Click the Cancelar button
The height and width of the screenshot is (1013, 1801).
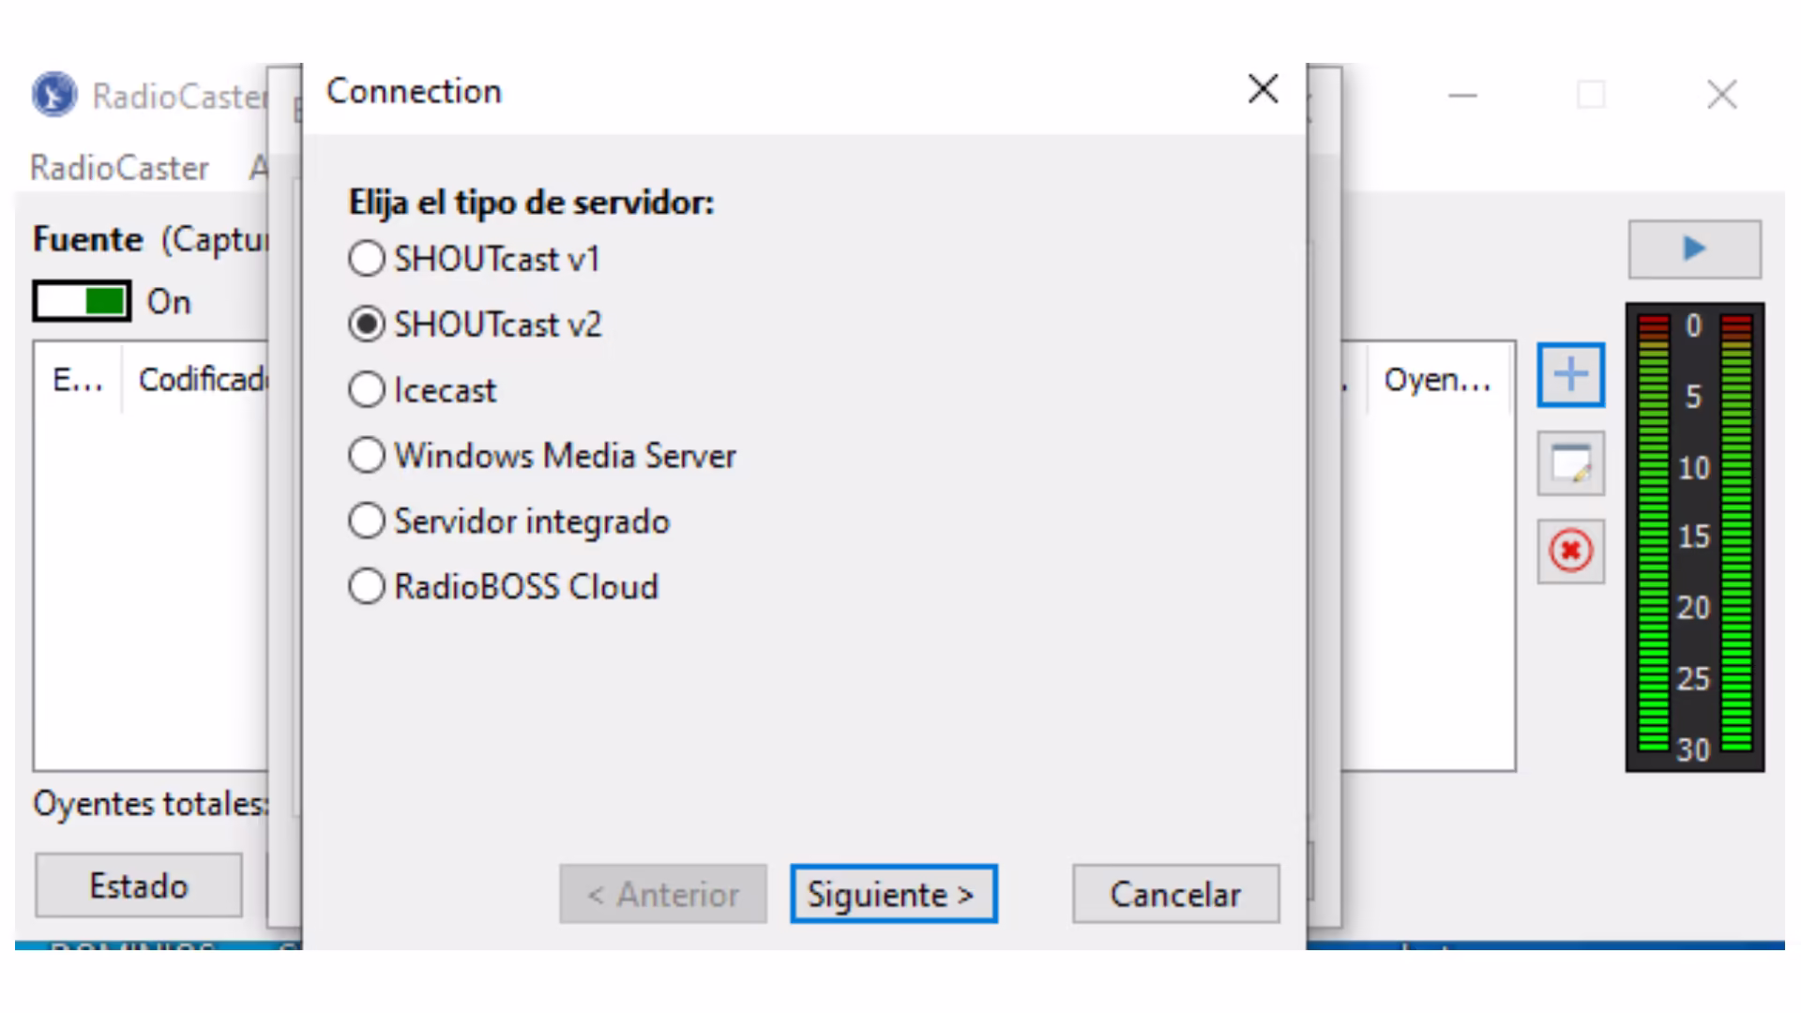tap(1175, 894)
